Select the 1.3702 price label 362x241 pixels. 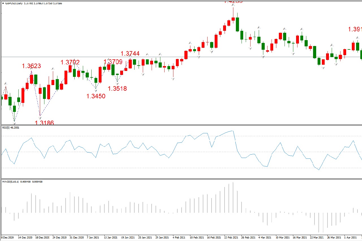[x=70, y=62]
